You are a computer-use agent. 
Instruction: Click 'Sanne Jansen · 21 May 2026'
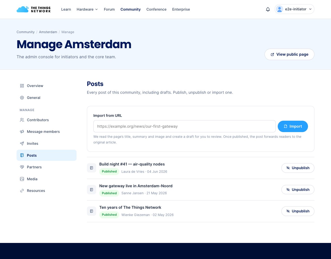tap(144, 193)
